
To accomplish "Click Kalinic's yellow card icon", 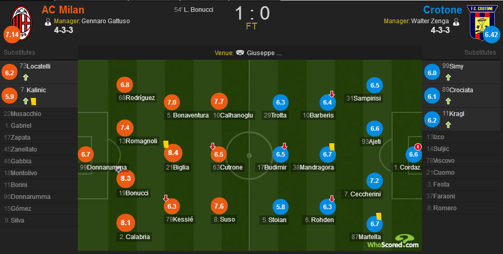I will [x=33, y=101].
